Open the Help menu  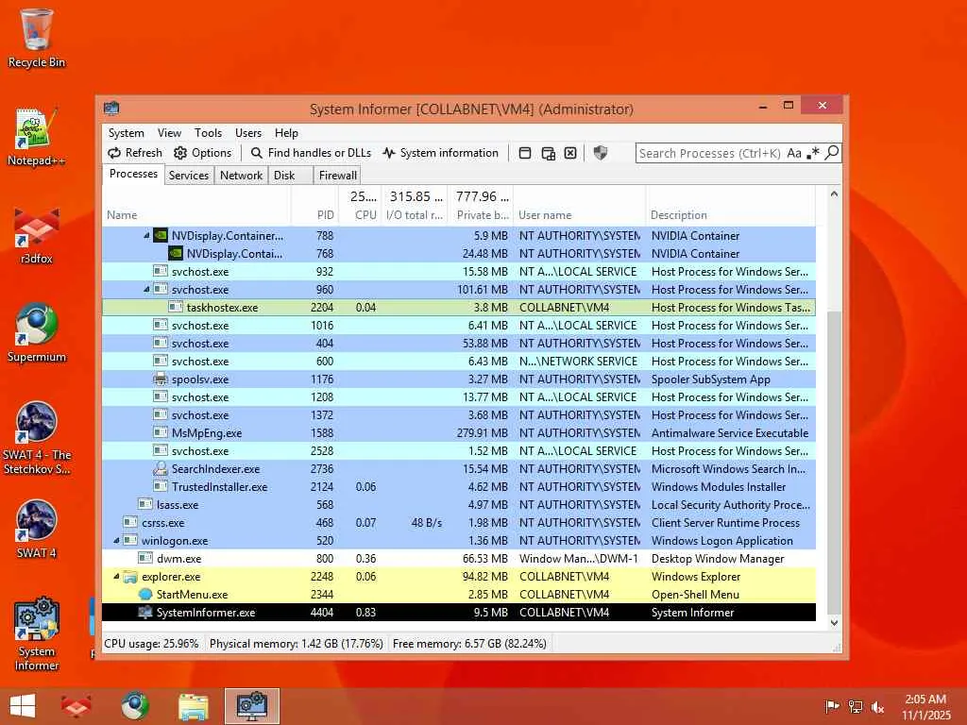287,132
